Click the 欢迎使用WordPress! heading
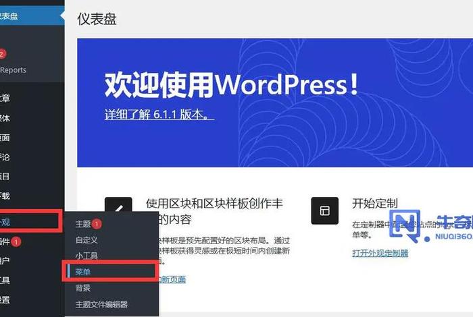This screenshot has width=473, height=317. [232, 85]
